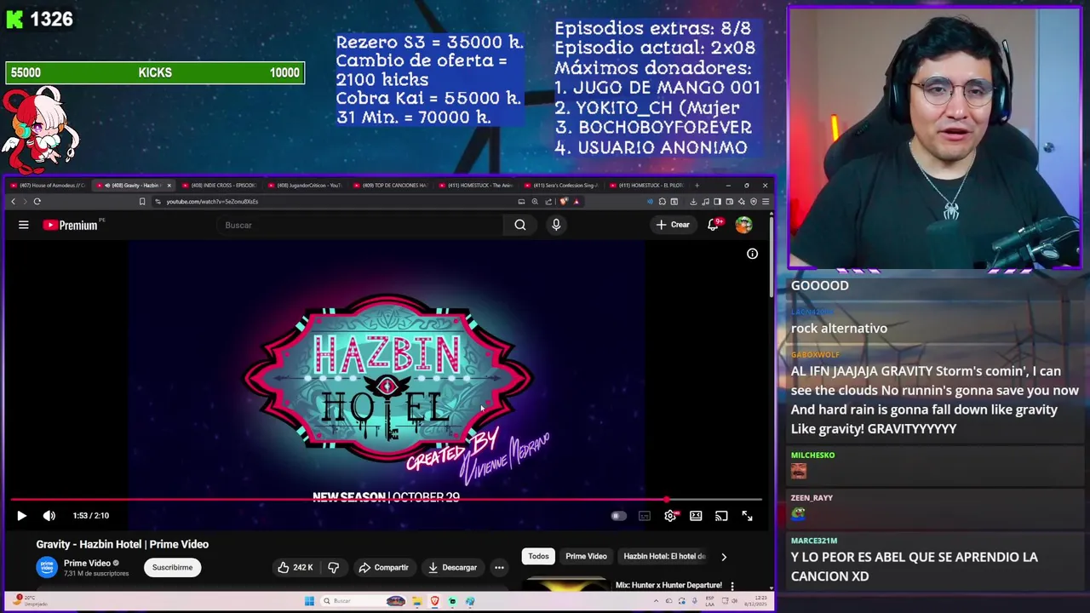Open the Mix: Hunter x Hunter Departure video
1090x613 pixels.
click(x=668, y=585)
